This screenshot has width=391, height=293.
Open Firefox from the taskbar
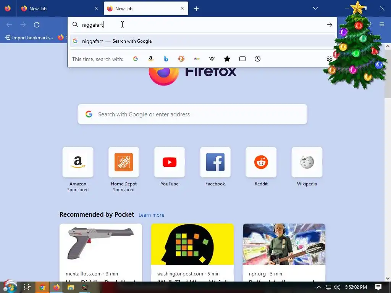pos(57,287)
